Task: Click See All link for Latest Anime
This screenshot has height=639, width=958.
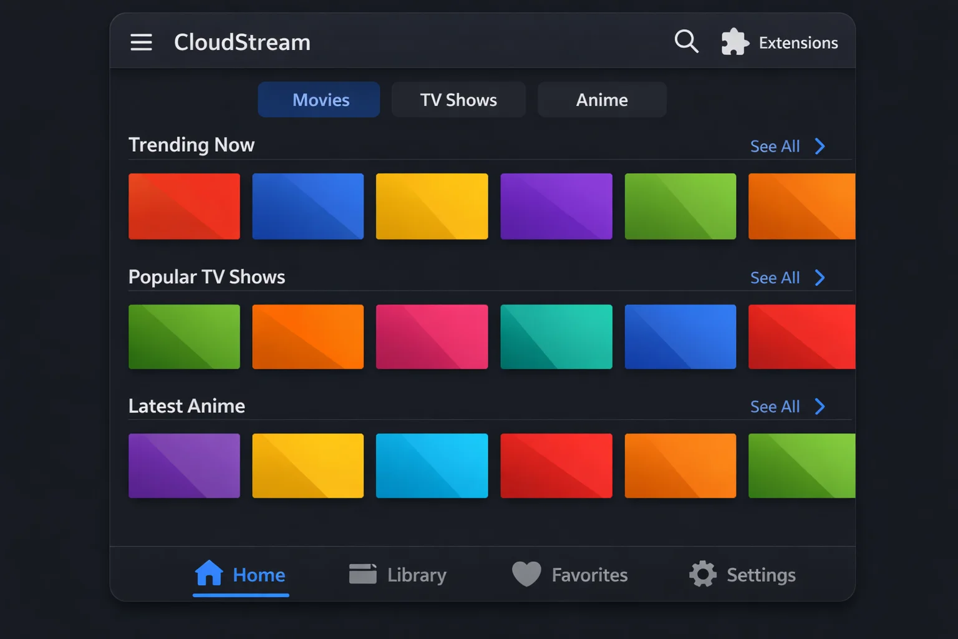Action: [x=775, y=407]
